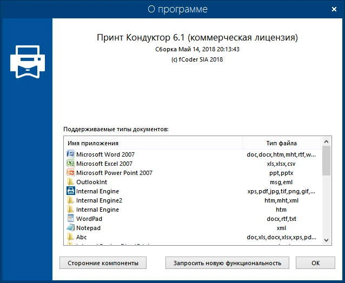The height and width of the screenshot is (283, 345).
Task: Click the xls,xlsx,csv file type cell
Action: (281, 164)
